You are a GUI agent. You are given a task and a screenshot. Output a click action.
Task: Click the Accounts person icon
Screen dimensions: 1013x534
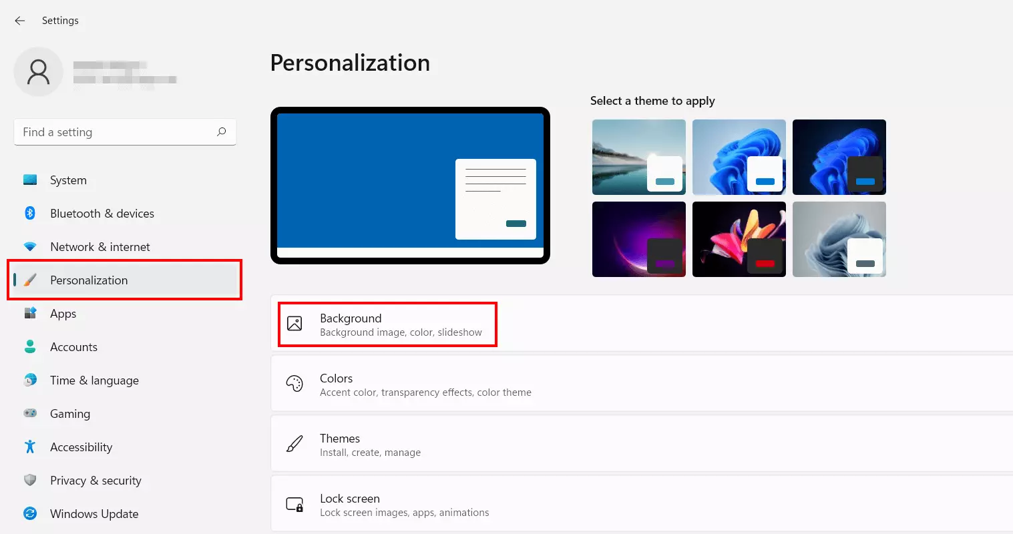tap(30, 346)
